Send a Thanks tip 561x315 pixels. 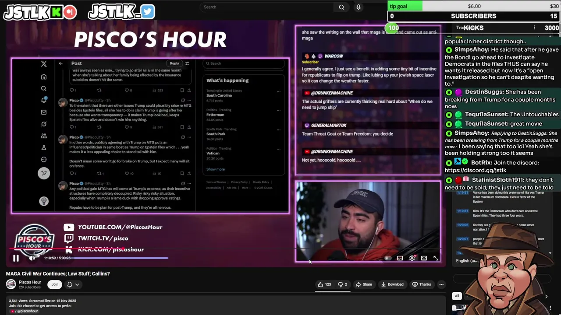tap(422, 284)
